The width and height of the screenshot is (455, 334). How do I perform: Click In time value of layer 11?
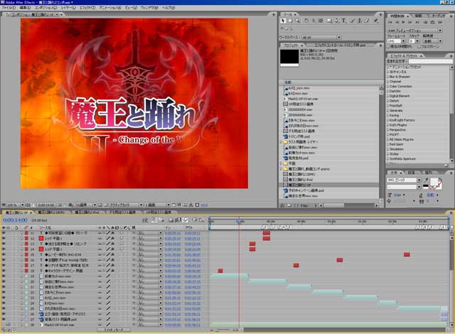click(172, 233)
